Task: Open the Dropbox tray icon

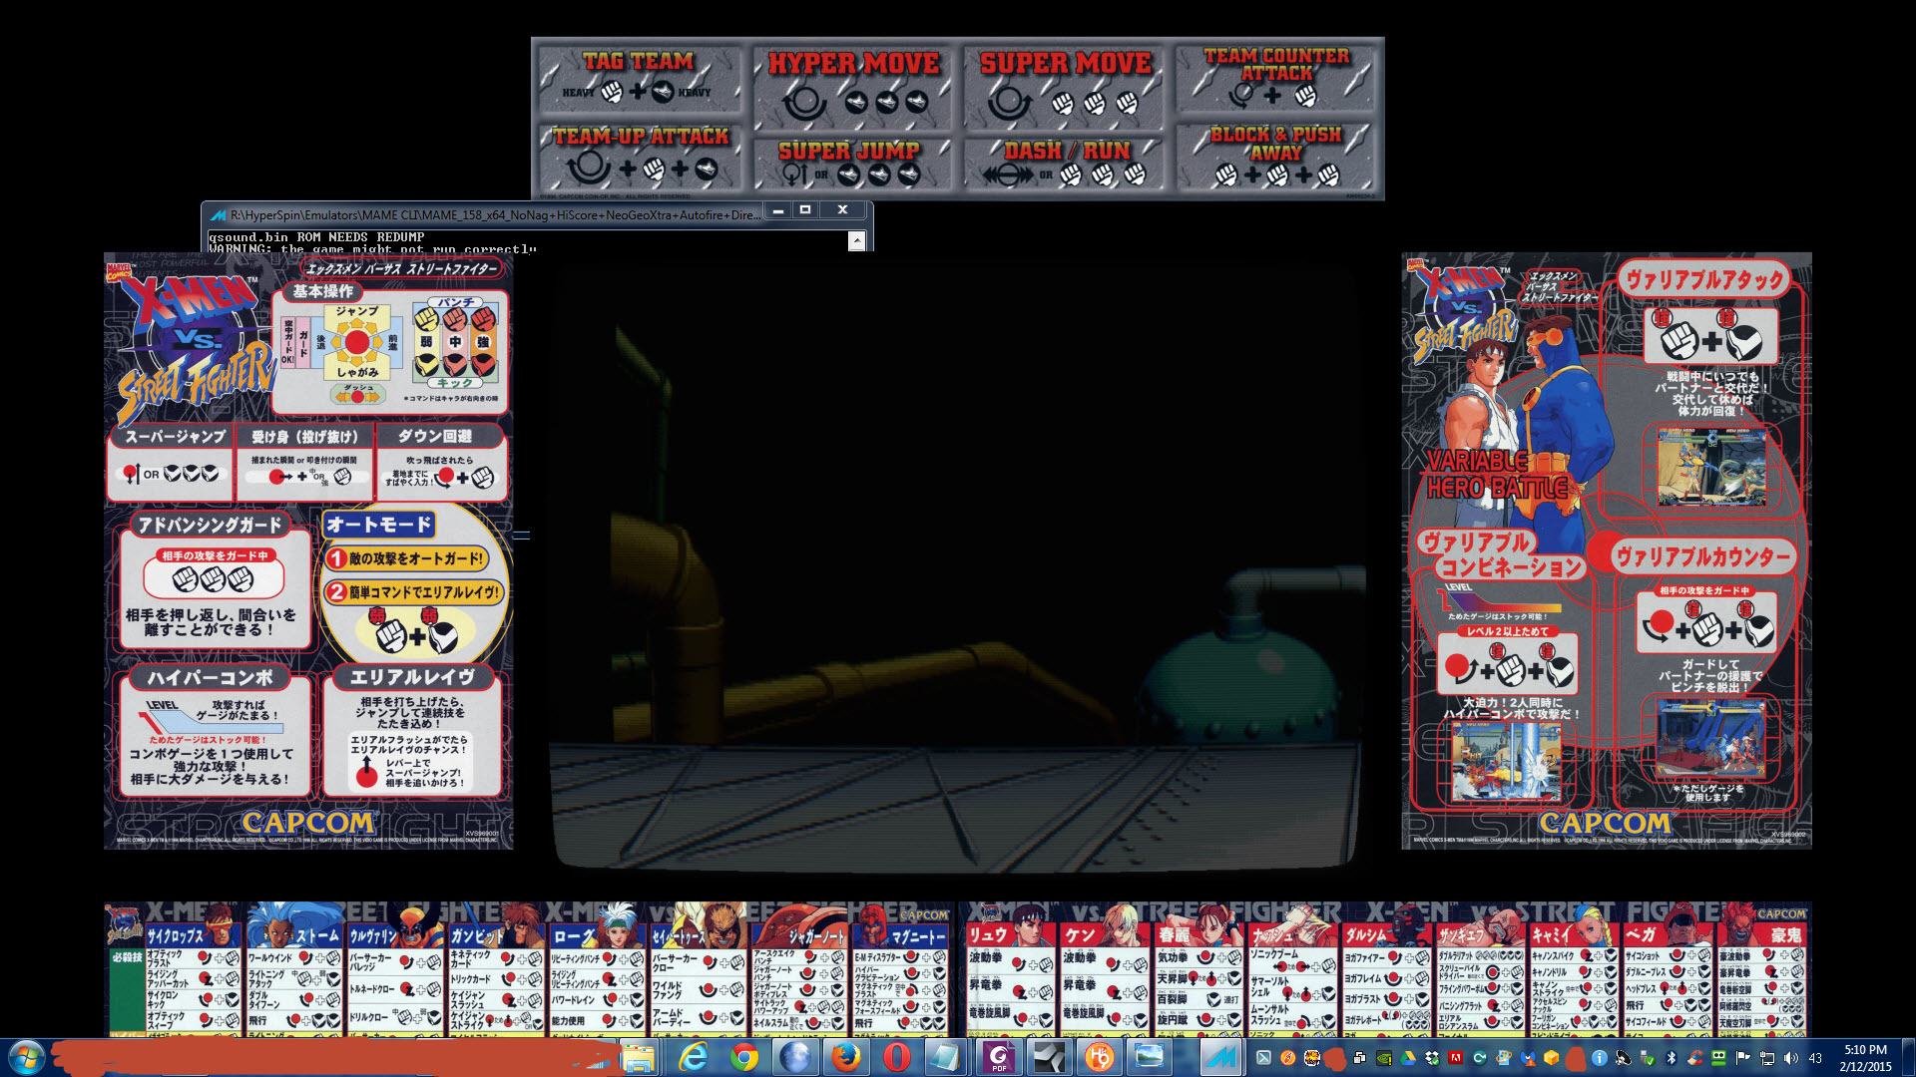Action: pyautogui.click(x=1432, y=1058)
